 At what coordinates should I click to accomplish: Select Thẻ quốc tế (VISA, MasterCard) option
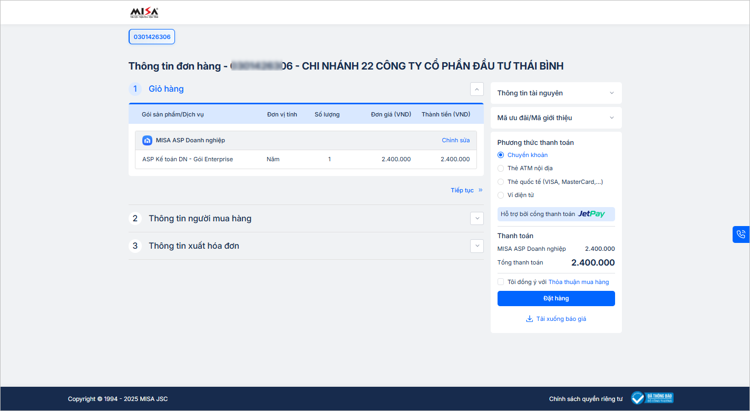[x=501, y=182]
